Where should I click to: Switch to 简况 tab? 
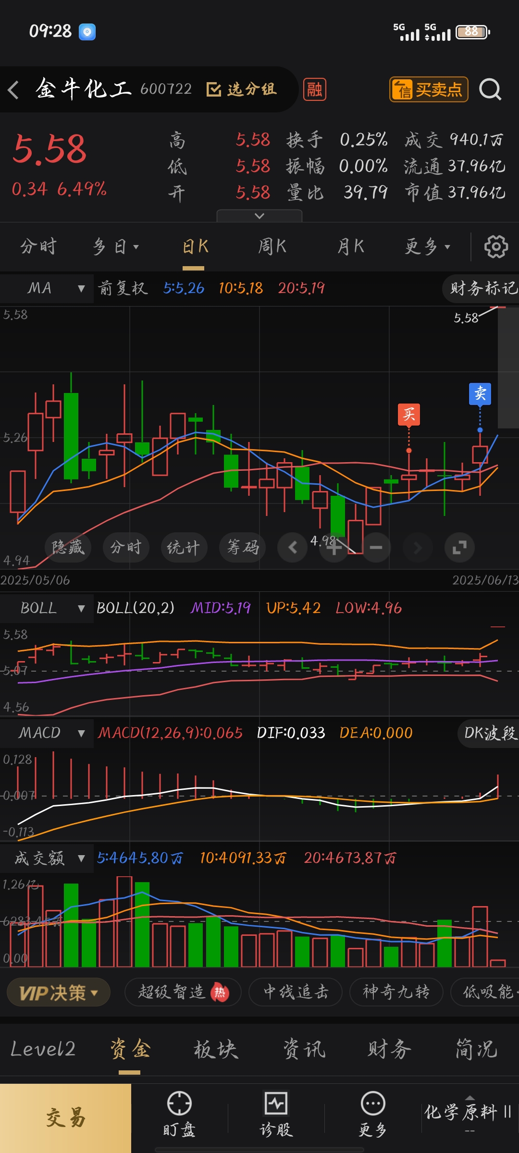point(476,1049)
